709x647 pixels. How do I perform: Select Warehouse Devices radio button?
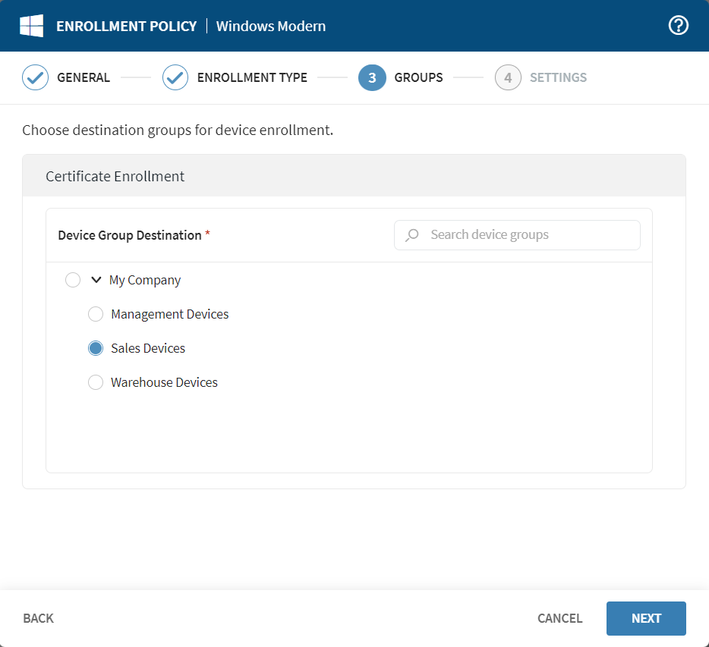coord(96,382)
